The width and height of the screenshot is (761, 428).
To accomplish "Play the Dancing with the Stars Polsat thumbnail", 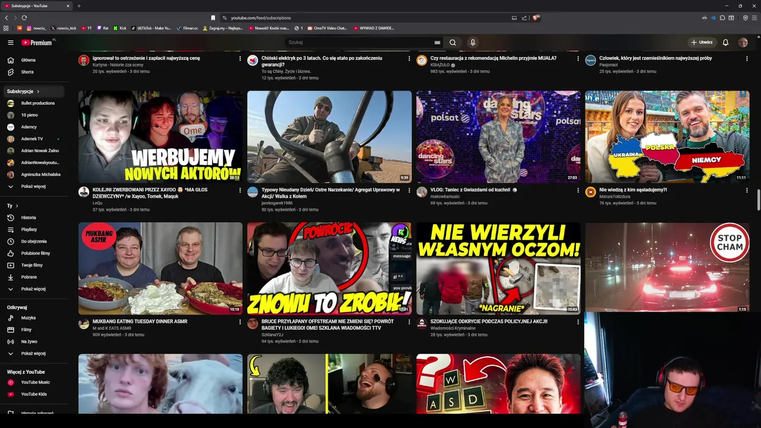I will click(x=498, y=137).
